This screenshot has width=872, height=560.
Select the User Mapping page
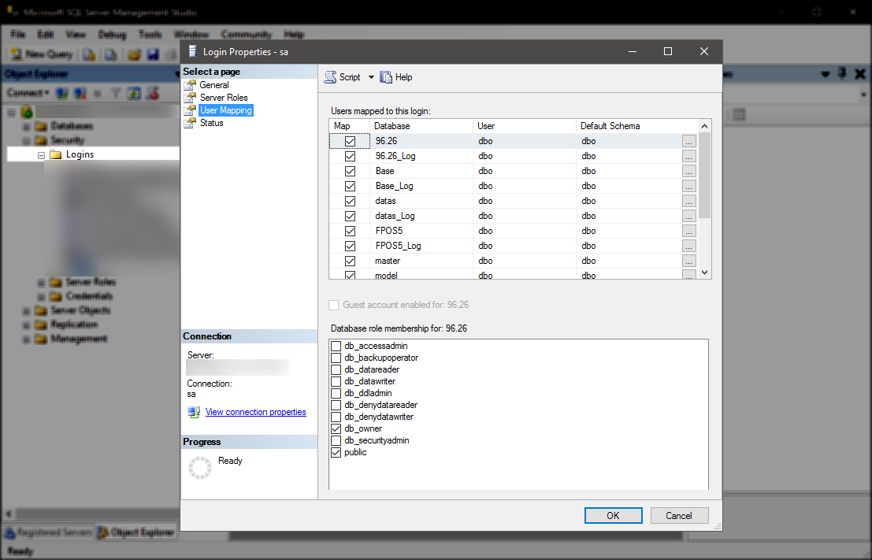click(226, 110)
